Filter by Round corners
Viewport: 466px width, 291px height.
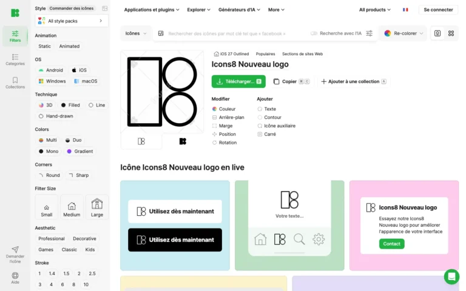49,175
